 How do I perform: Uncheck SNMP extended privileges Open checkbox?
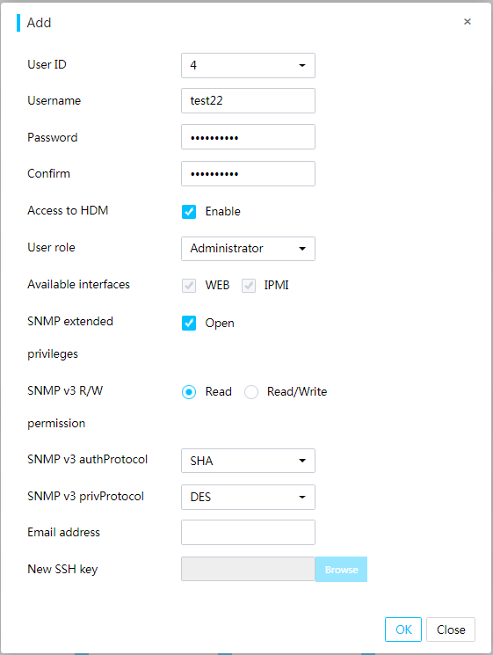click(189, 323)
